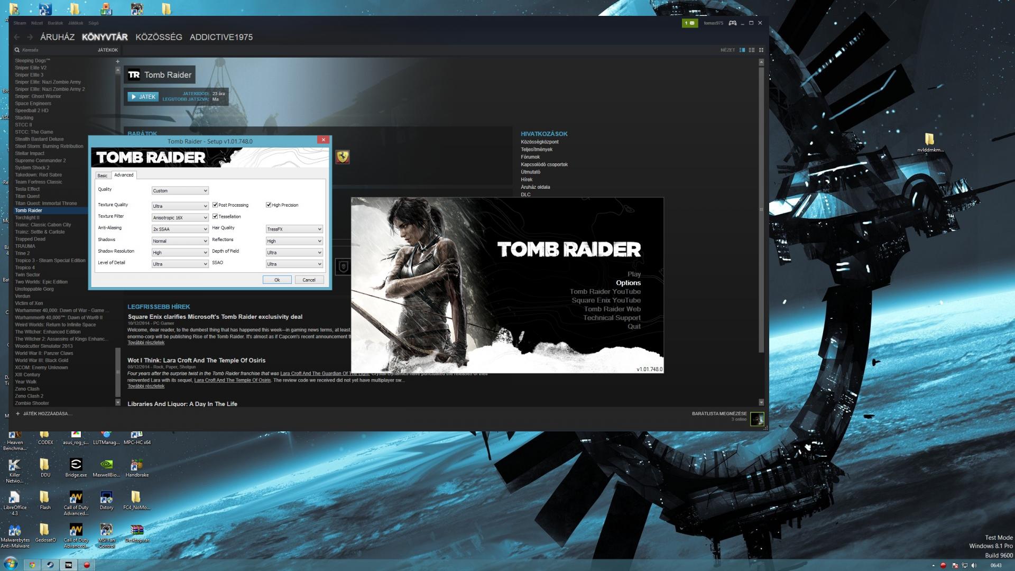
Task: Open Quality preset dropdown
Action: tap(180, 190)
